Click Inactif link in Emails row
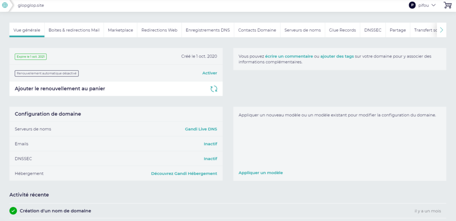Screen dimensions: 456x221 click(x=211, y=144)
